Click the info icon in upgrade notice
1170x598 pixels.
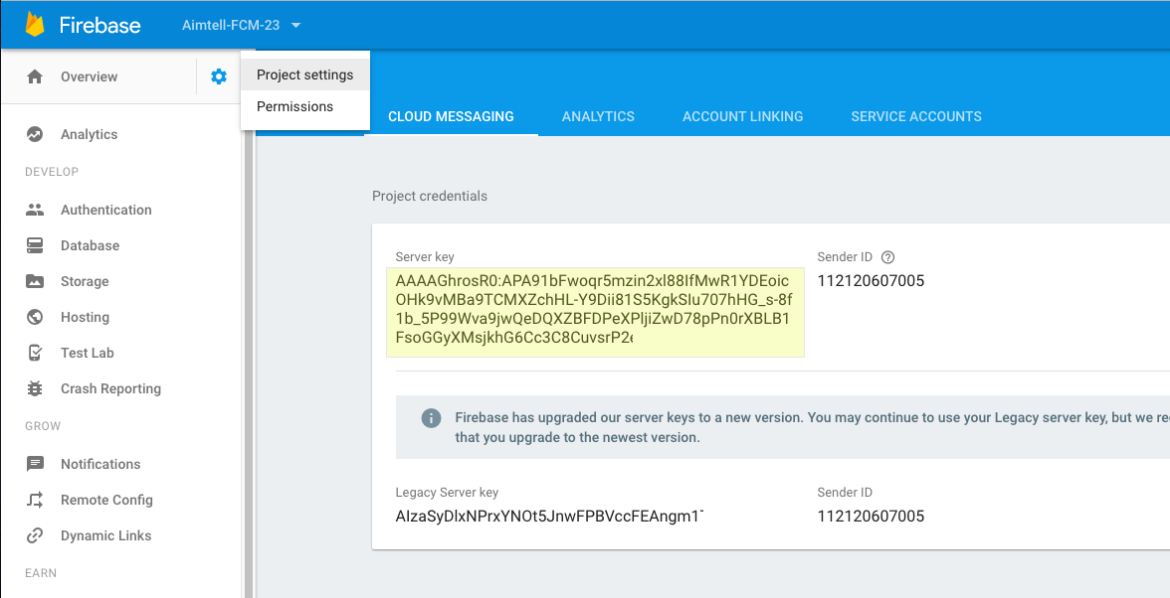click(x=432, y=418)
